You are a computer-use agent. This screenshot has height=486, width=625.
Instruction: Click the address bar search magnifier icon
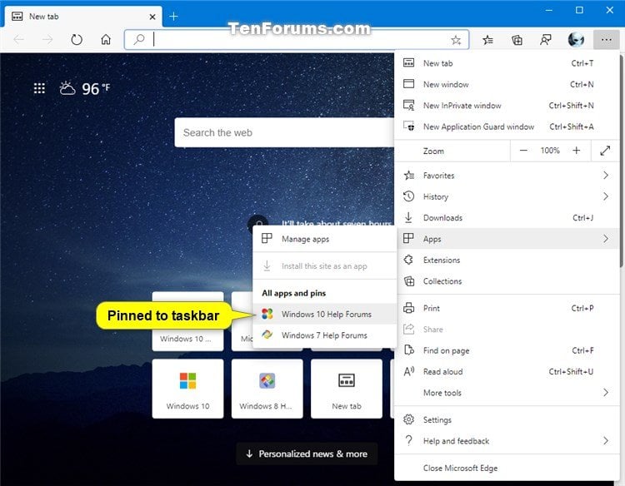click(138, 39)
